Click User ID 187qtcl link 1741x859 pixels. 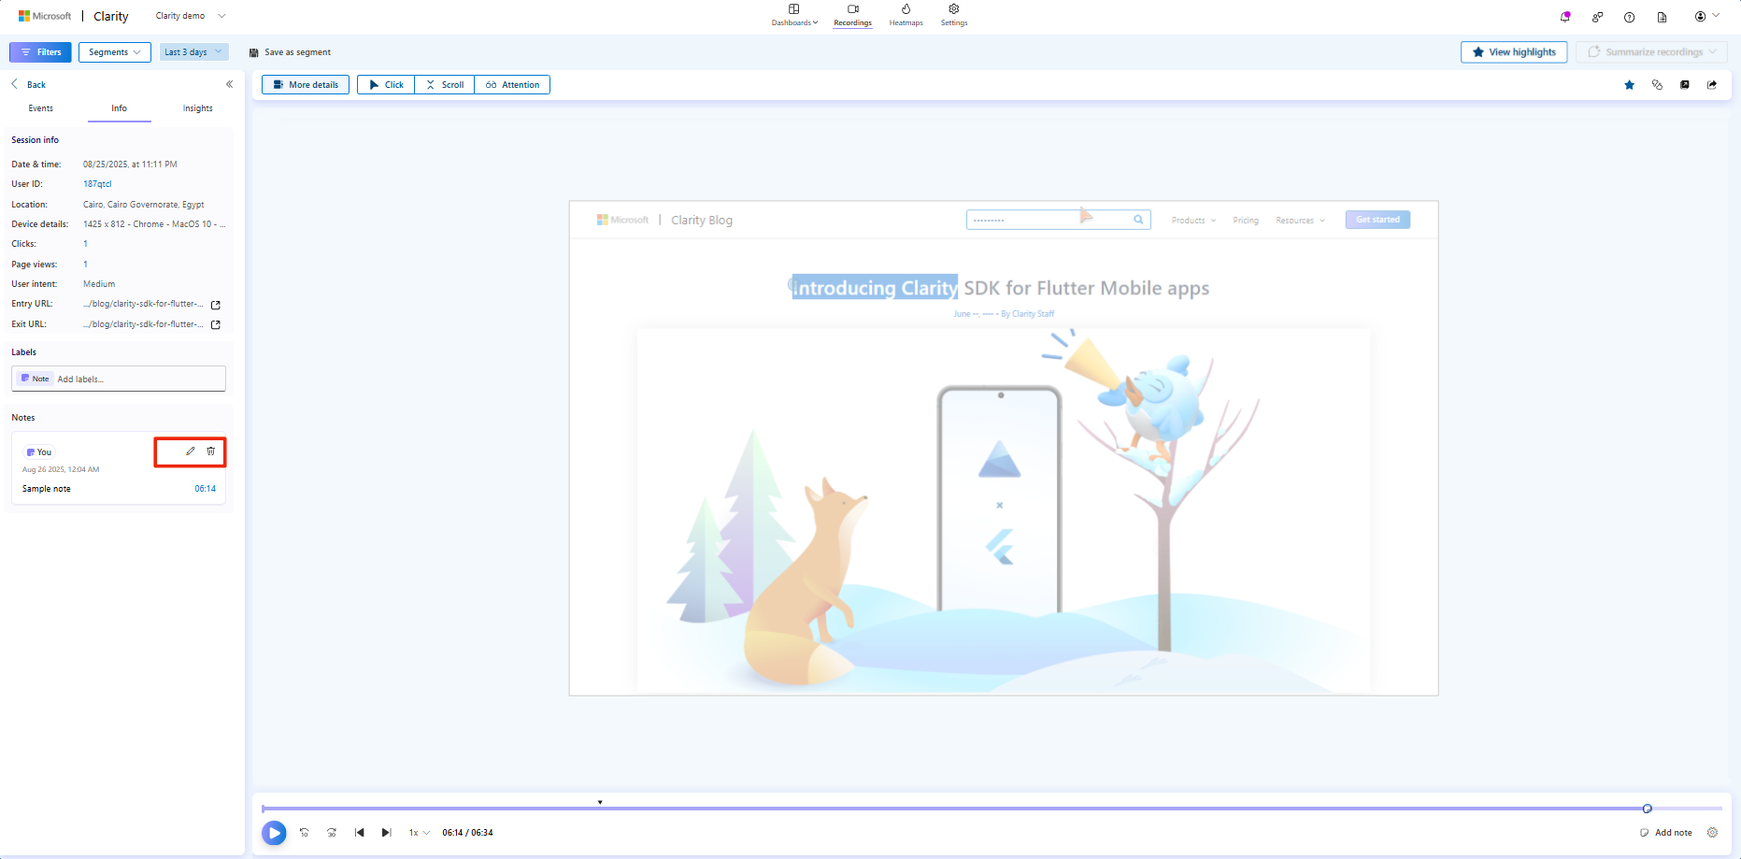(x=97, y=184)
